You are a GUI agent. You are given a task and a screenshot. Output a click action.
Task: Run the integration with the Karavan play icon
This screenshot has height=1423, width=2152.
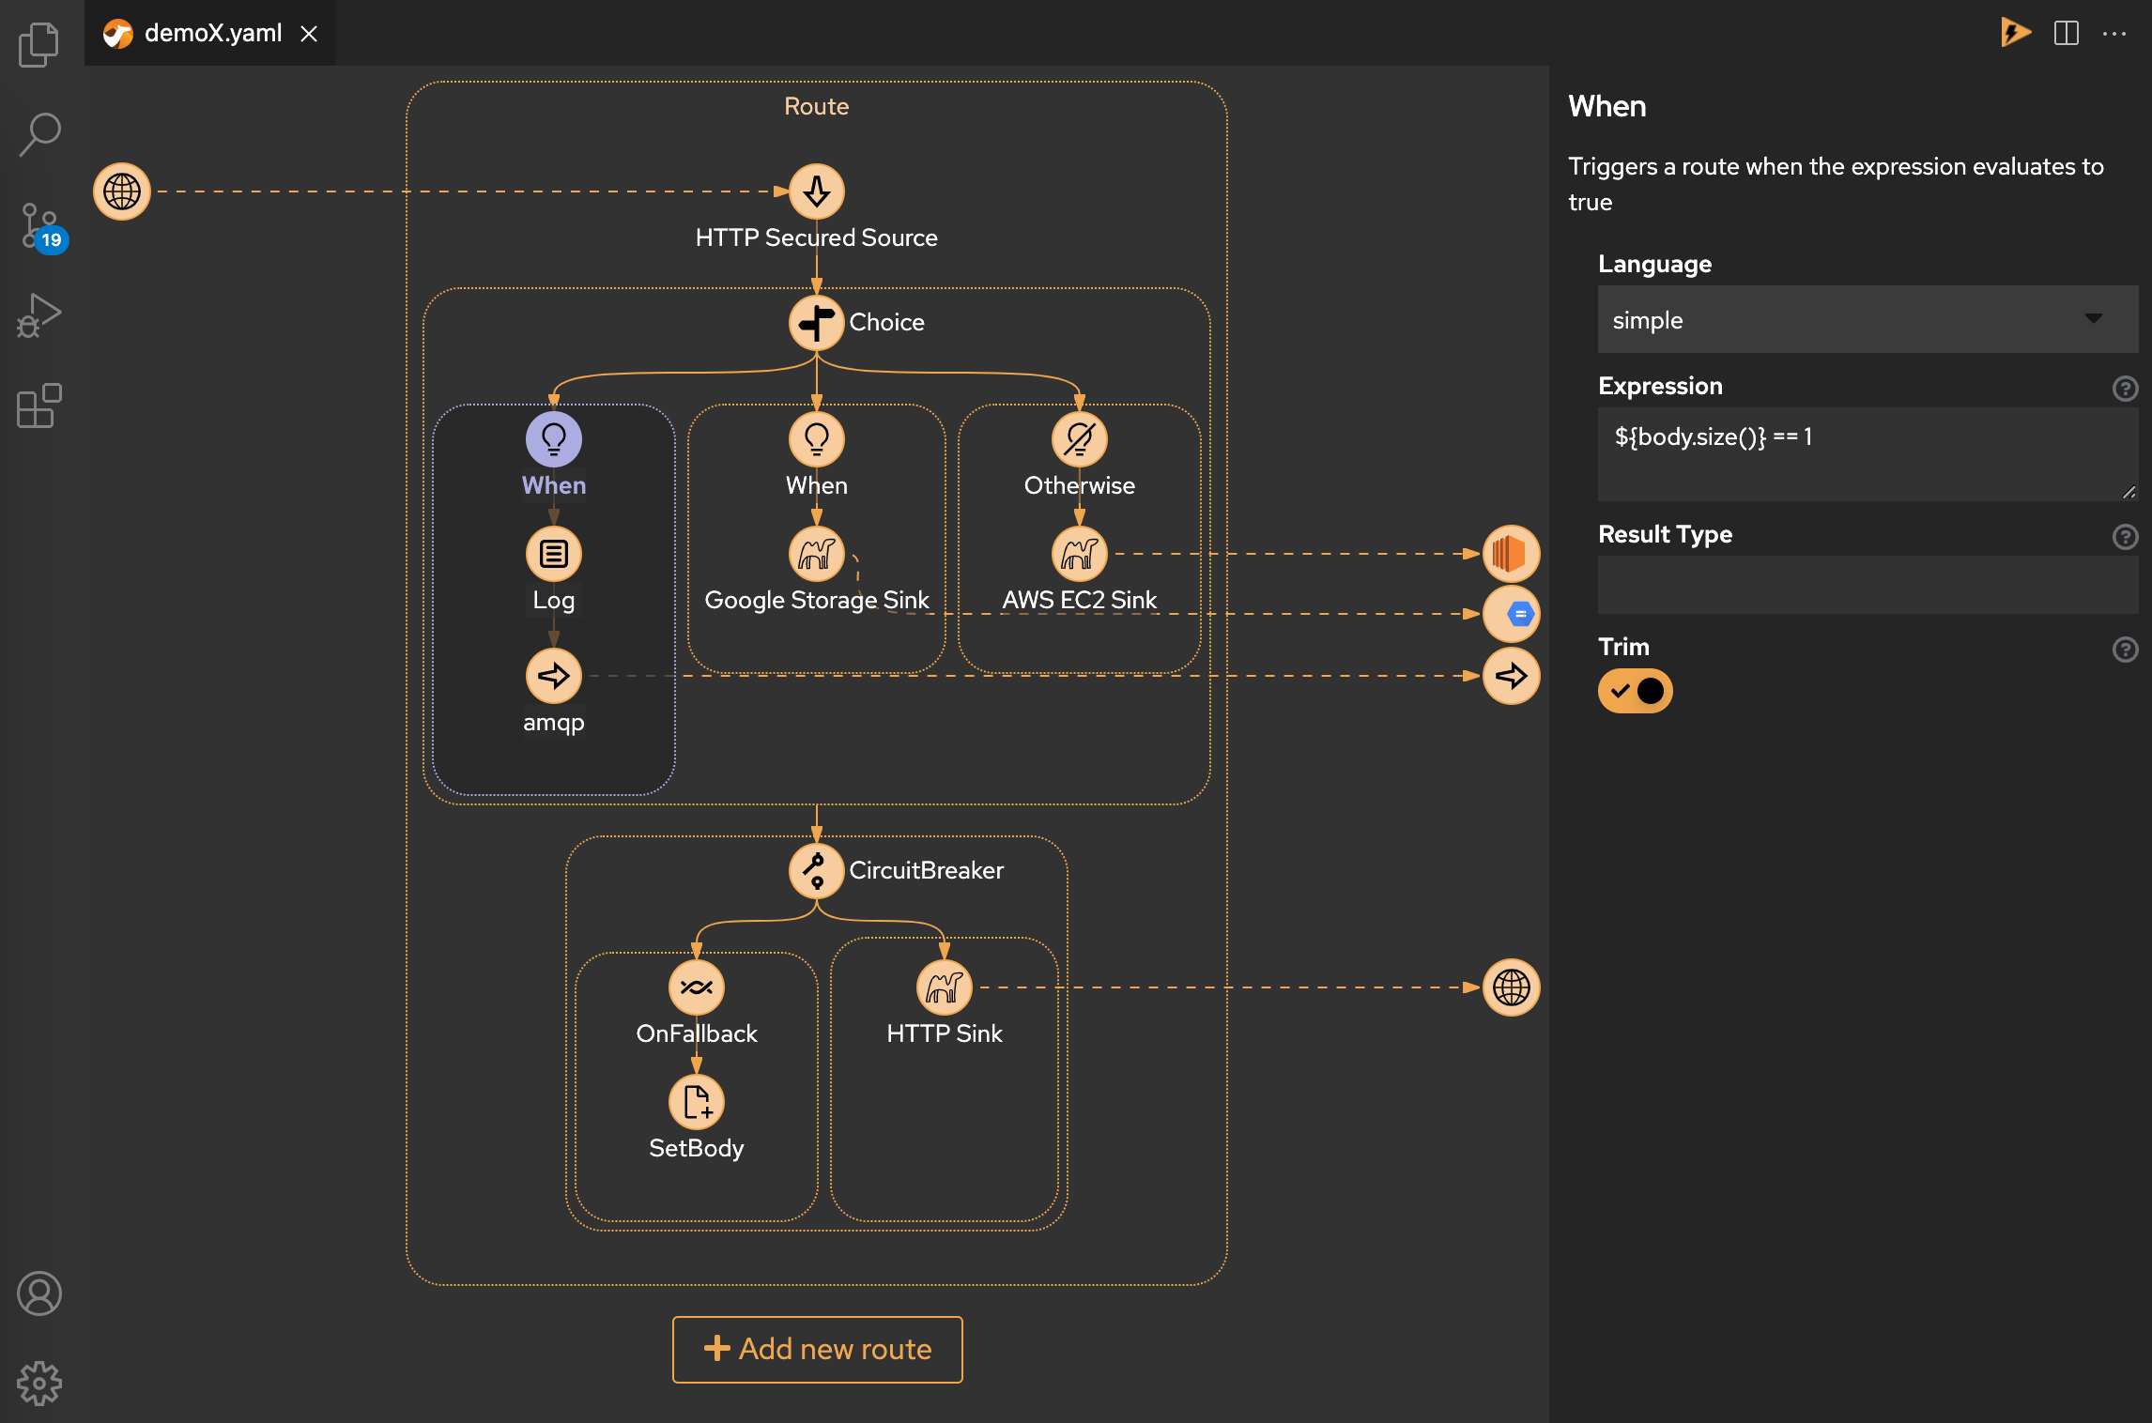click(x=2015, y=33)
